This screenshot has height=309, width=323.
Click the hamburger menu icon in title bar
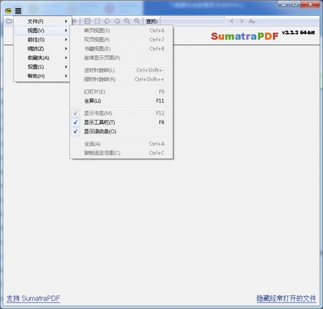pos(18,11)
